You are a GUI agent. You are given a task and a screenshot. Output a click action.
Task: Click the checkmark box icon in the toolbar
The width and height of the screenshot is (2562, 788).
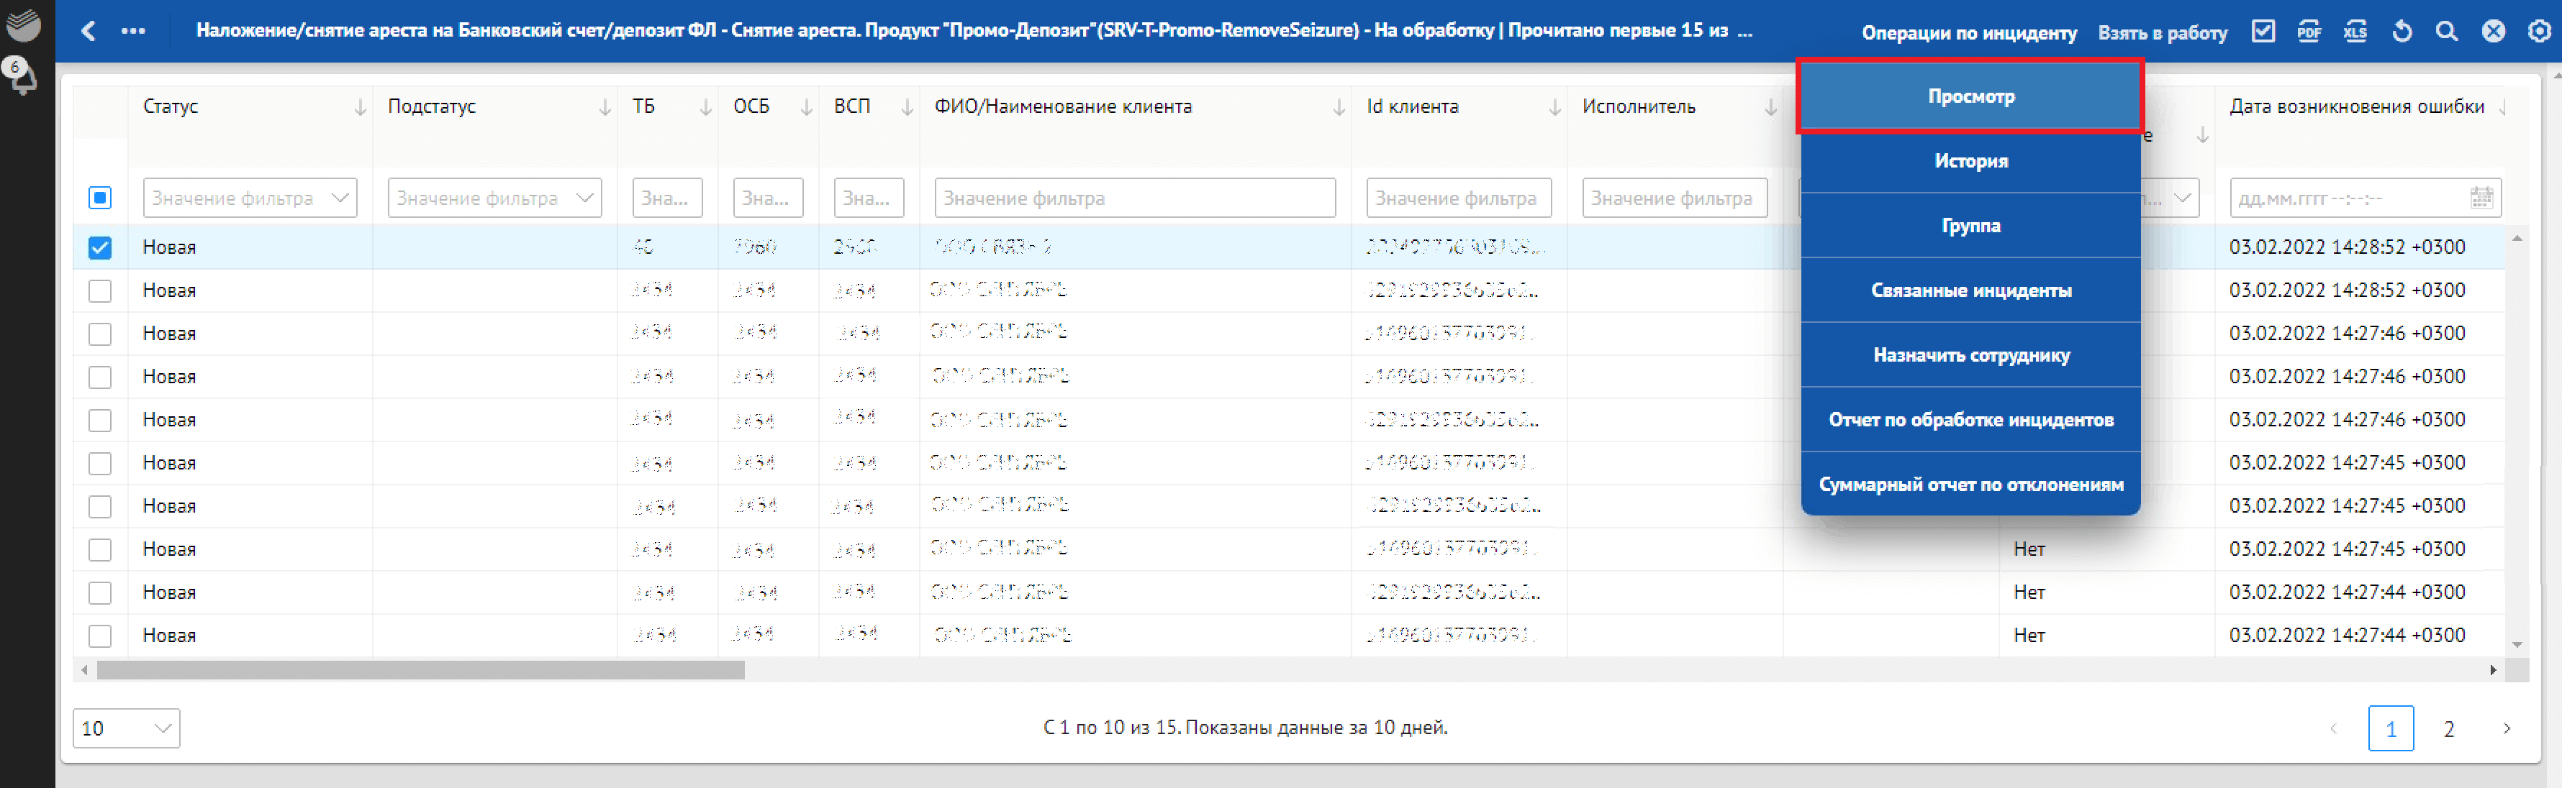tap(2263, 32)
